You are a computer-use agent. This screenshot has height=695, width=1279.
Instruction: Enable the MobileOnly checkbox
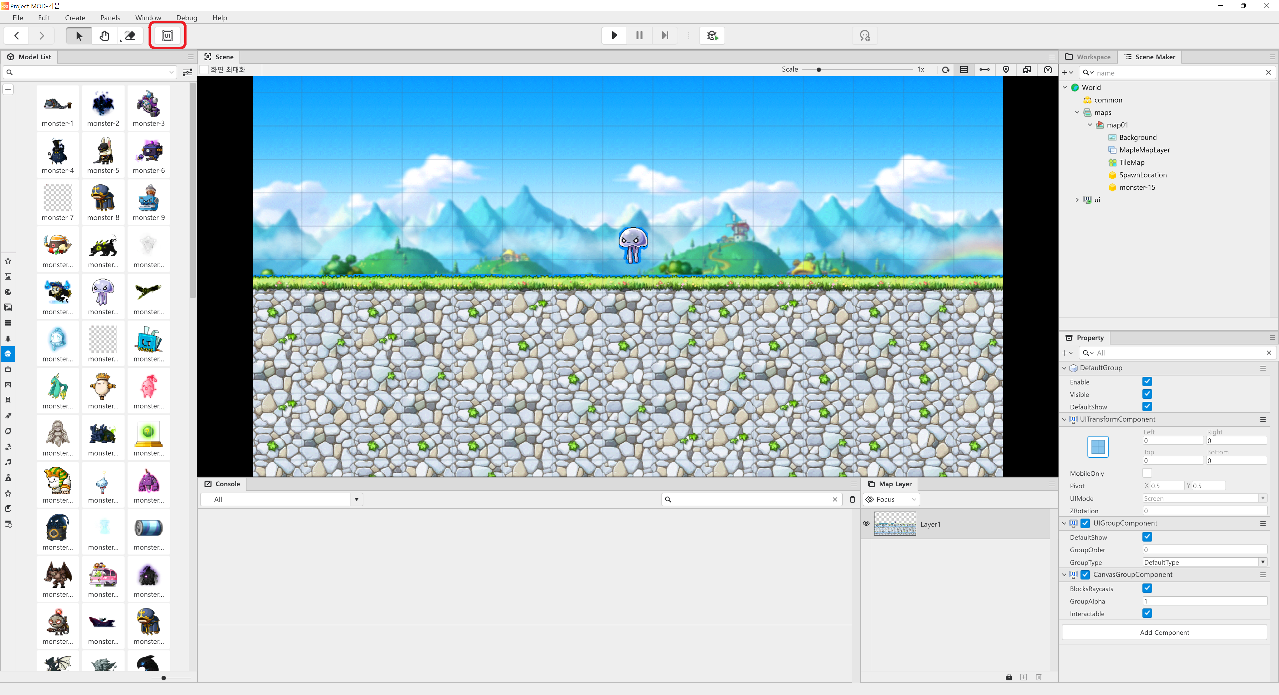1147,473
